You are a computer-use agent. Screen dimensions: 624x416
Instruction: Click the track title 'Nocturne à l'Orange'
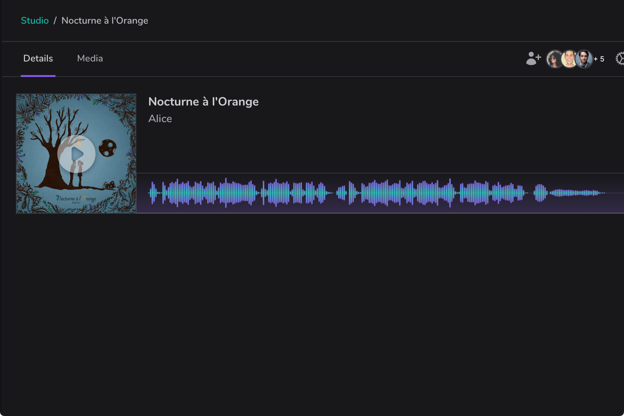click(x=203, y=101)
